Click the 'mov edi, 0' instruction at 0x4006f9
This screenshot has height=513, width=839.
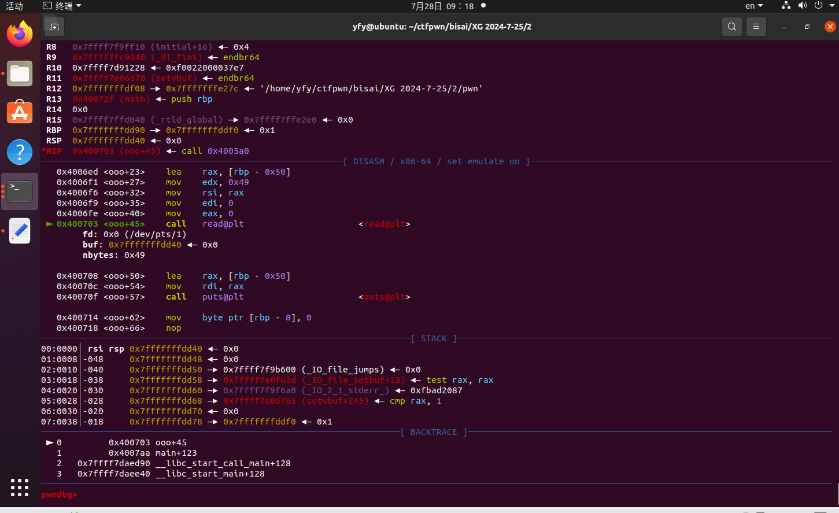(x=199, y=203)
